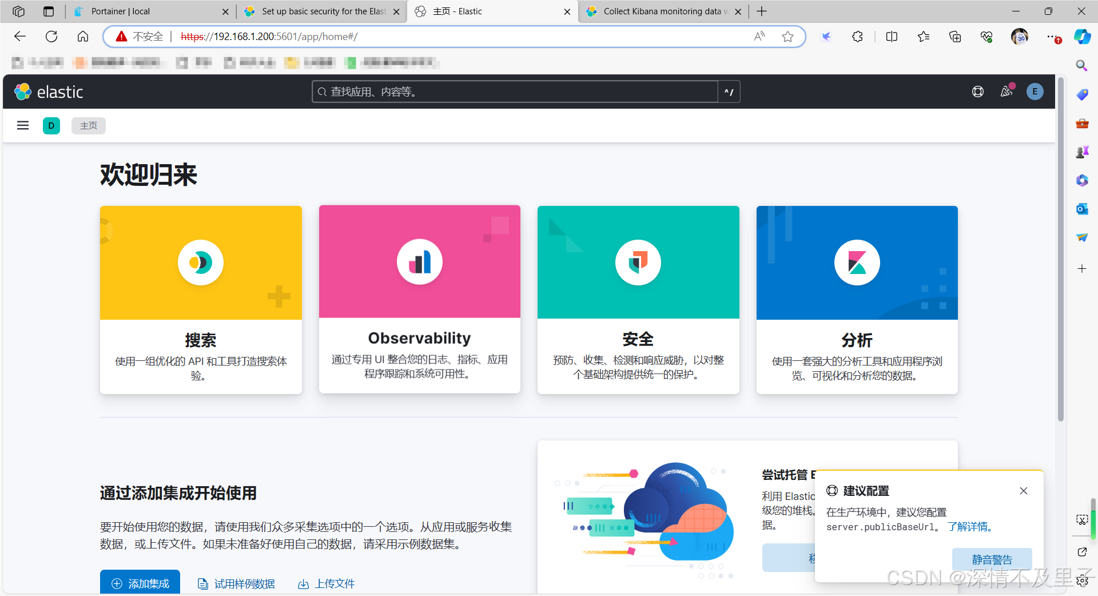Screen dimensions: 1098x596
Task: Click the sidebar search icon
Action: pyautogui.click(x=1081, y=65)
